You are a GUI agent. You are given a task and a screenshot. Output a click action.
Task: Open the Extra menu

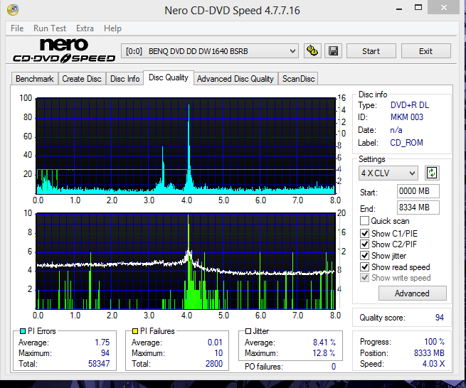point(85,28)
